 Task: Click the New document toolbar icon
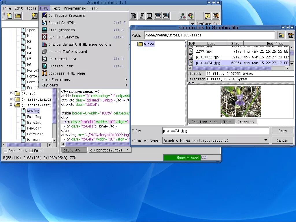coord(10,16)
